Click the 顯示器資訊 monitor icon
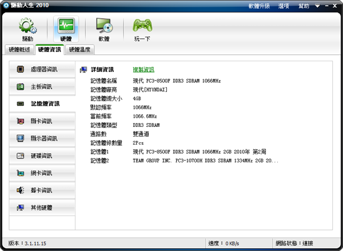The image size is (343, 251). (x=21, y=138)
